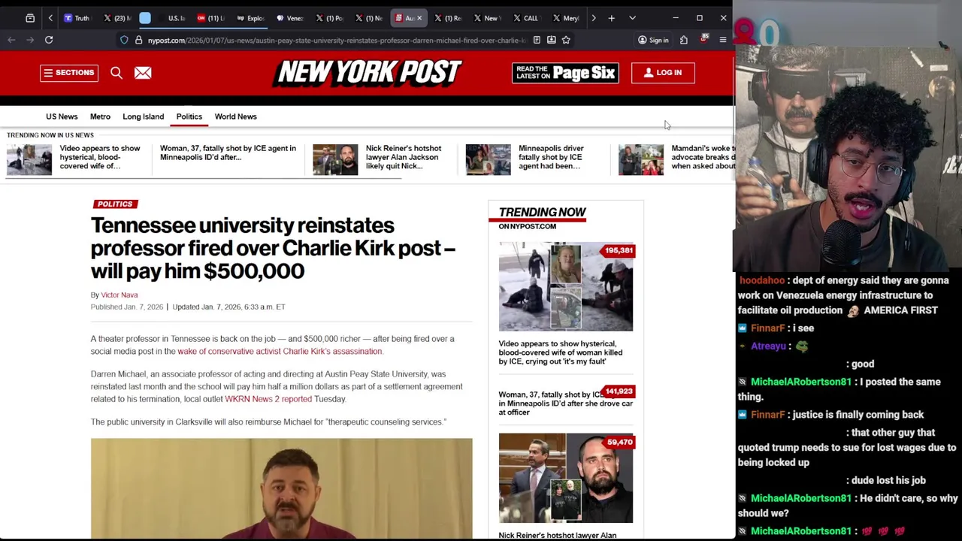Open sidebar headline Video appears to show hysterical
The height and width of the screenshot is (541, 962).
pyautogui.click(x=561, y=352)
